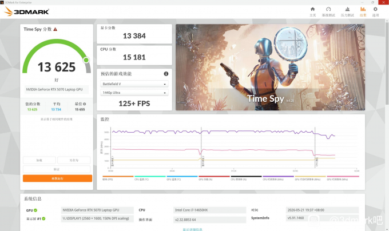Click info icon in estimated game performance

tap(166, 74)
